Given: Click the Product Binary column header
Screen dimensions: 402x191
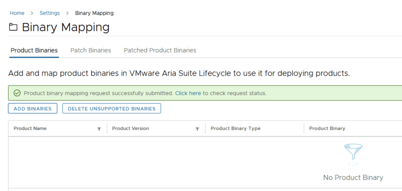Looking at the screenshot, I should [327, 128].
